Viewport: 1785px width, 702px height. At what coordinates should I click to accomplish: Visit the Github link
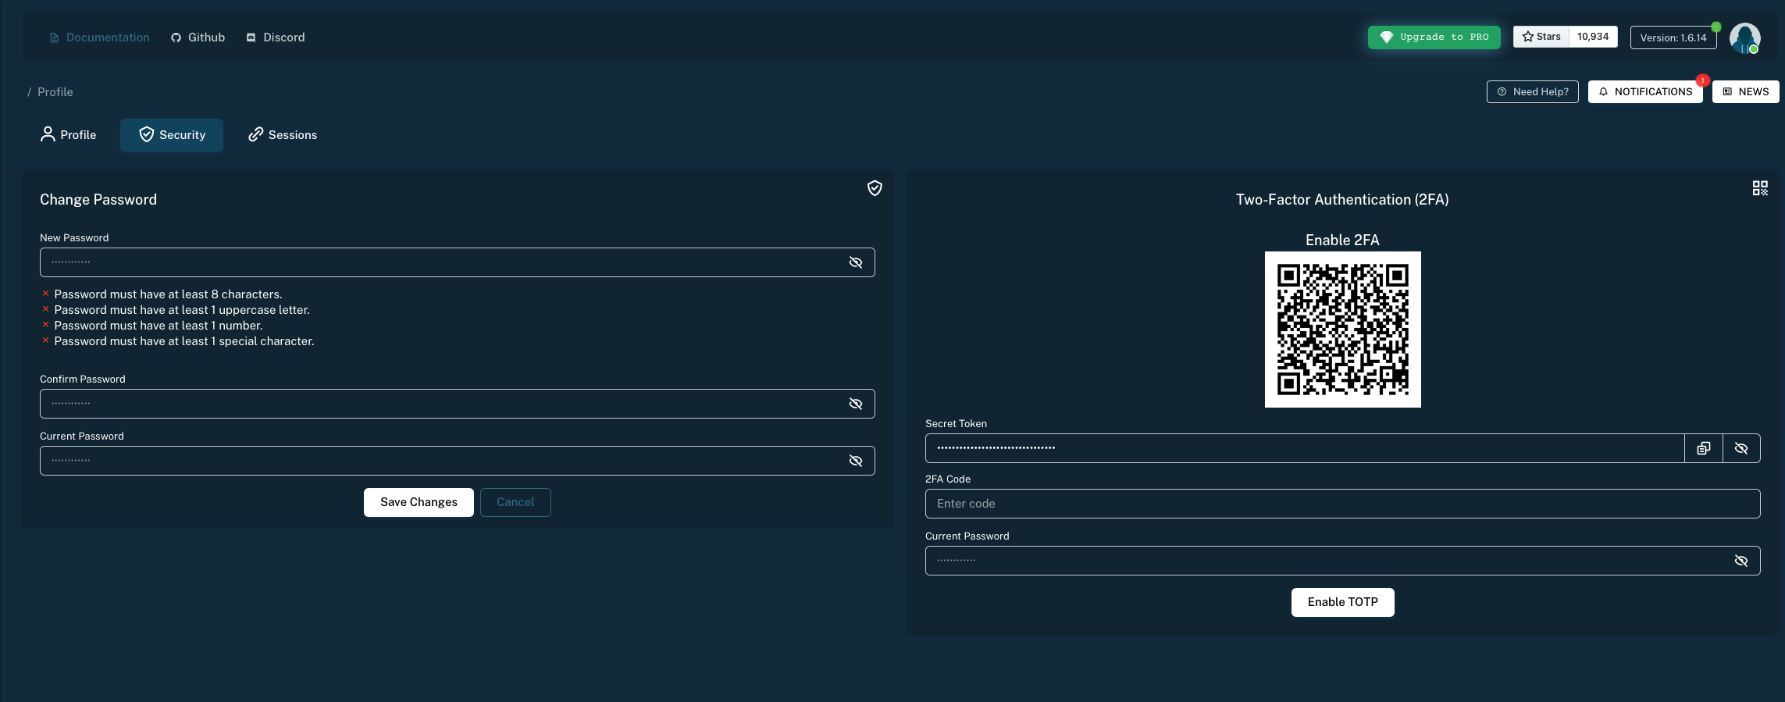[x=198, y=37]
